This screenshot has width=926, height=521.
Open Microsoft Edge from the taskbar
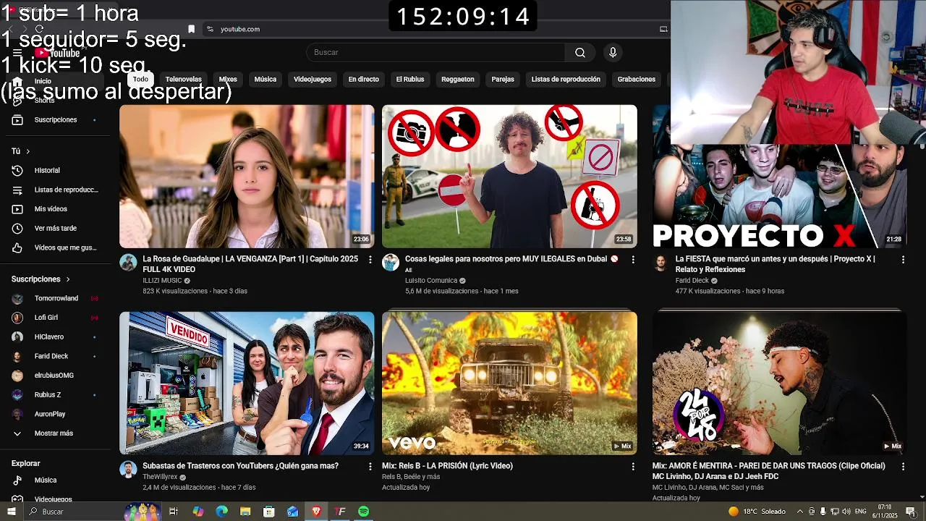[x=221, y=512]
